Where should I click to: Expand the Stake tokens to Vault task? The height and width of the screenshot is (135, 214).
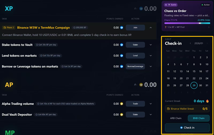[x=151, y=45]
